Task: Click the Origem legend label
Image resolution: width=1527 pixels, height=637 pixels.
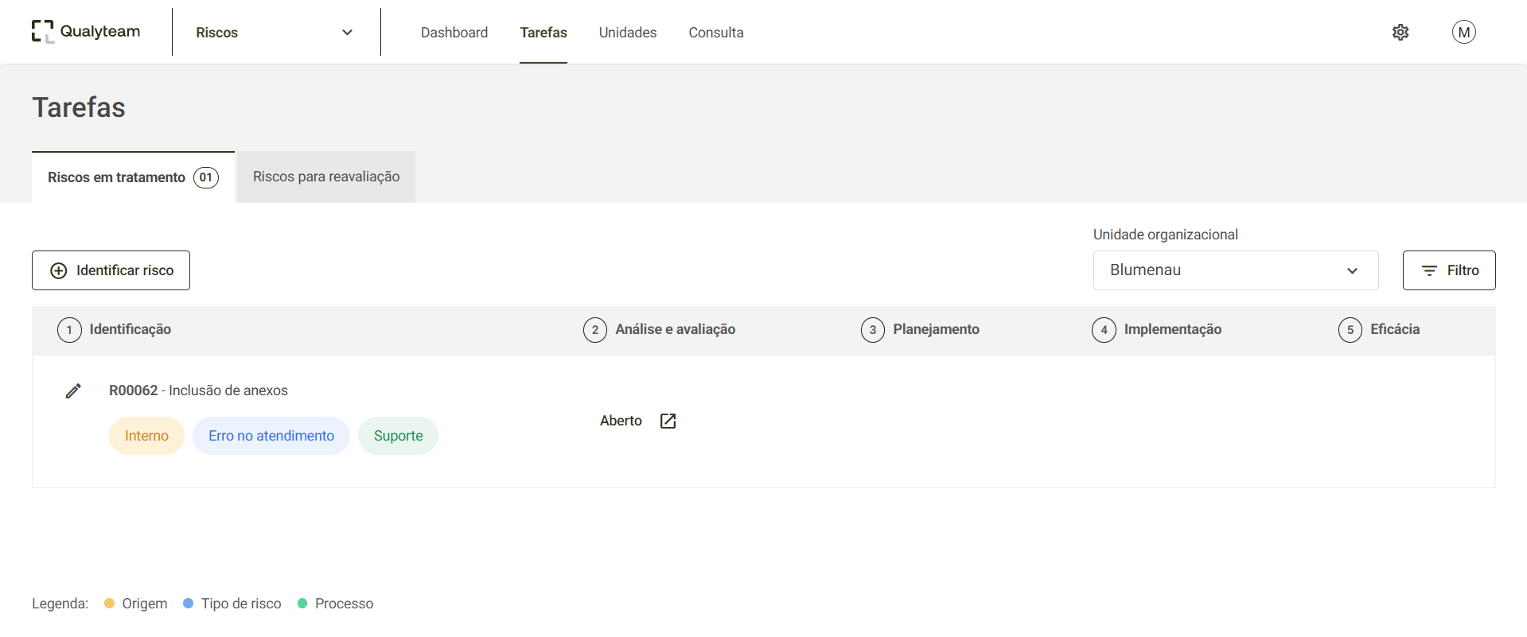Action: 145,604
